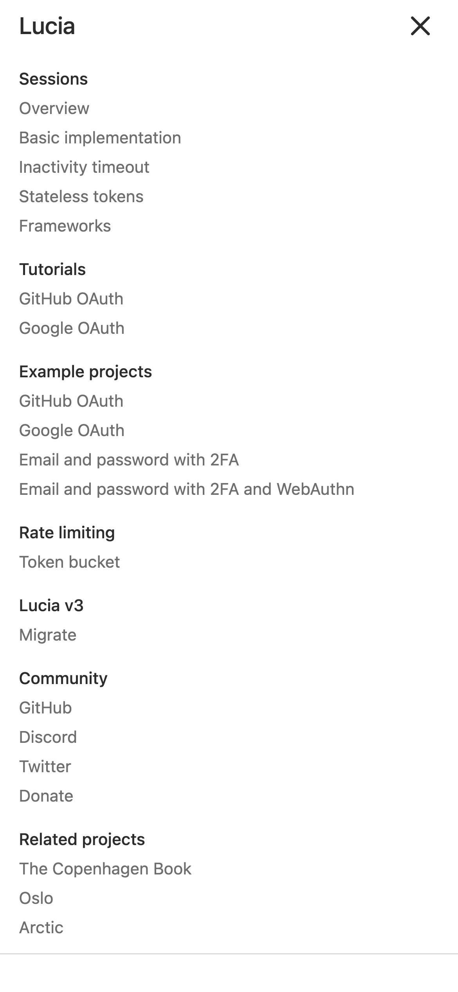Open The Copenhagen Book link

click(x=105, y=869)
